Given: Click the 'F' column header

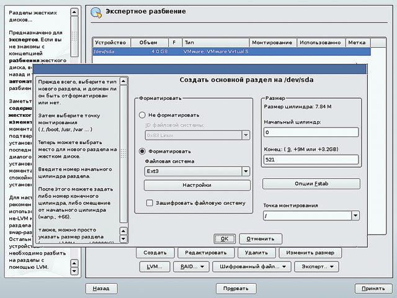Looking at the screenshot, I should (x=175, y=43).
